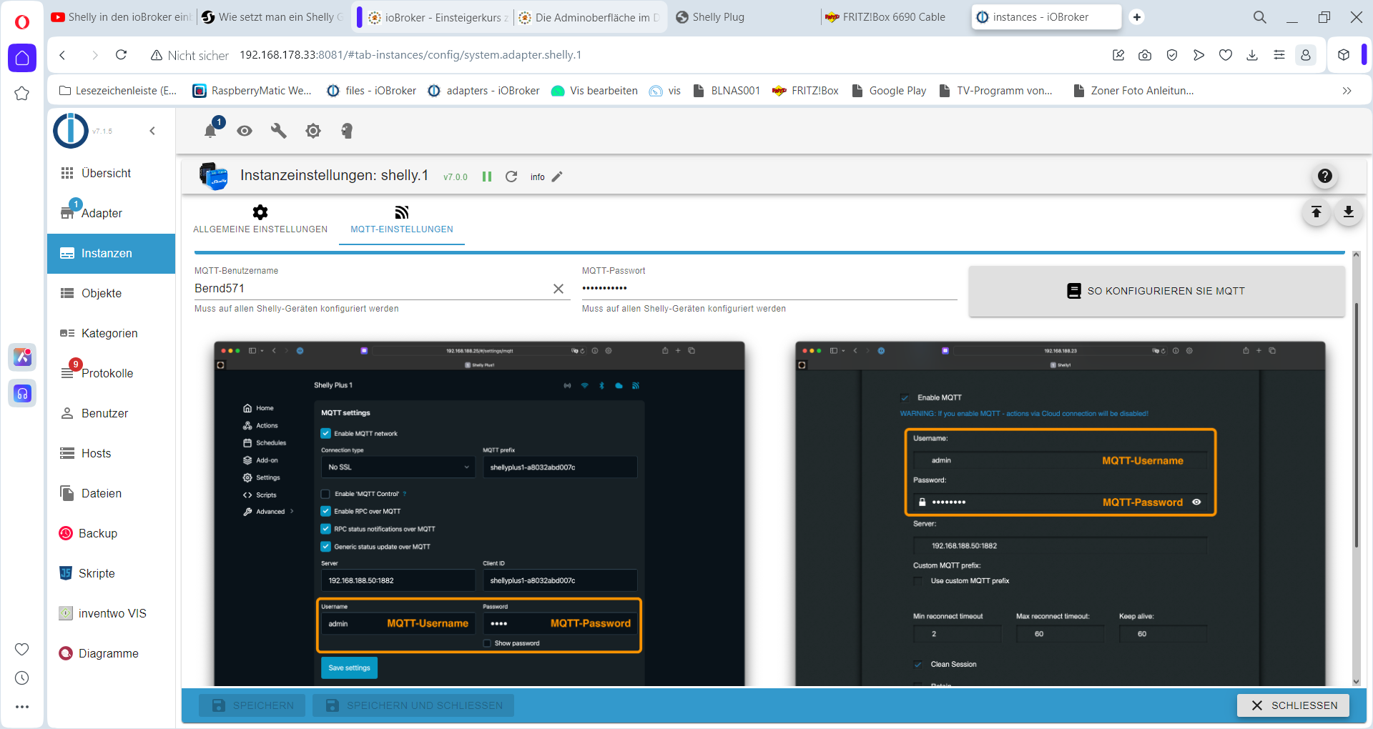Restart the shelly.1 instance
The image size is (1373, 729).
coord(511,177)
